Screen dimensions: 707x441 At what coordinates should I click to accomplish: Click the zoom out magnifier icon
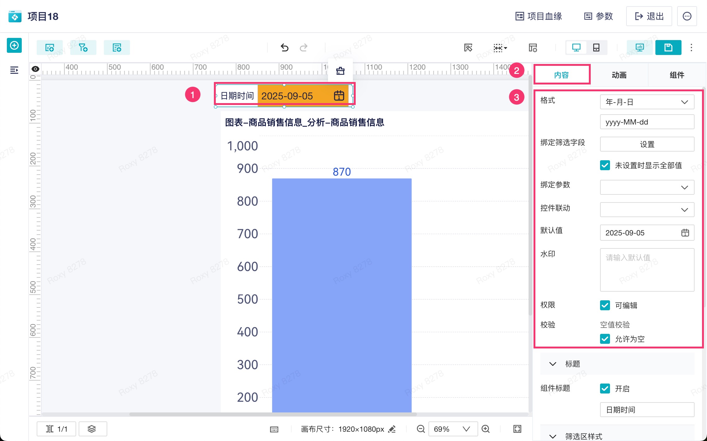421,429
